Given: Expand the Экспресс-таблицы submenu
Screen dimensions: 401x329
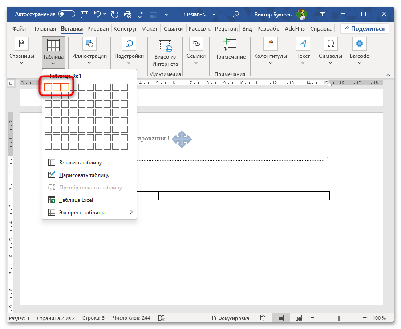Looking at the screenshot, I should [89, 212].
